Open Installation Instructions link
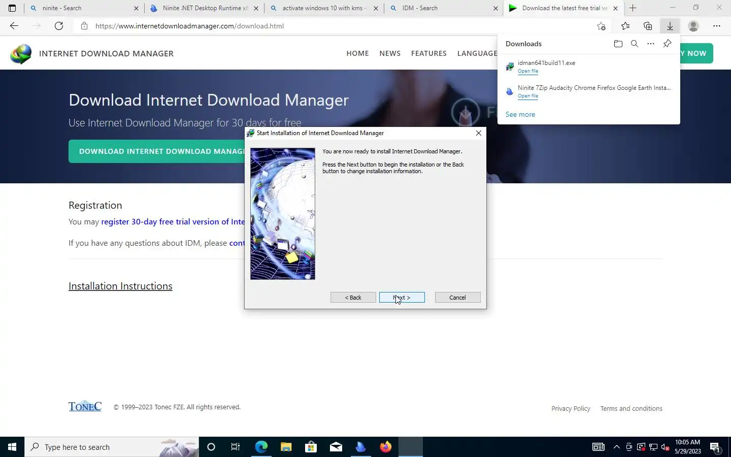The height and width of the screenshot is (457, 731). pyautogui.click(x=120, y=286)
